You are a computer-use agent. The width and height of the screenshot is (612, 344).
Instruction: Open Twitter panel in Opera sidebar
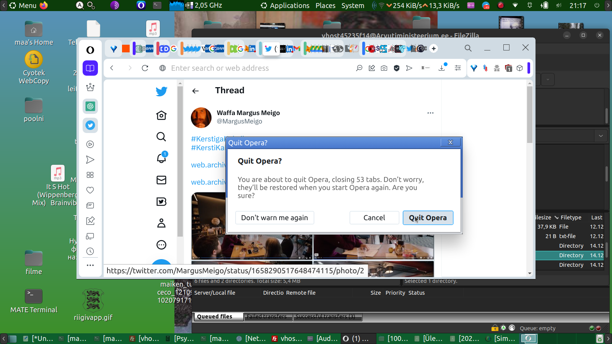coord(90,125)
